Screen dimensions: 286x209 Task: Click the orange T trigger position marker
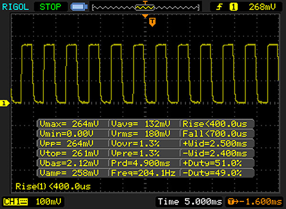coord(152,22)
